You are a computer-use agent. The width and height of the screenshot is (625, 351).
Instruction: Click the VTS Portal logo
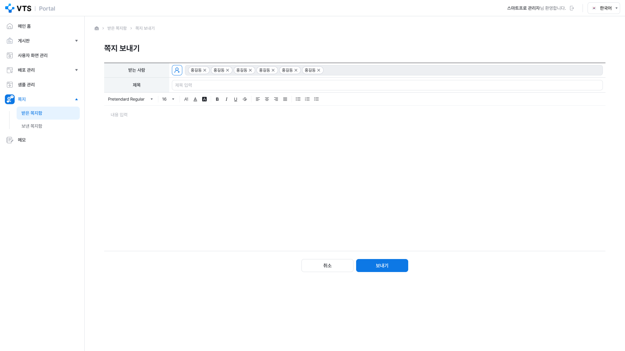coord(30,8)
